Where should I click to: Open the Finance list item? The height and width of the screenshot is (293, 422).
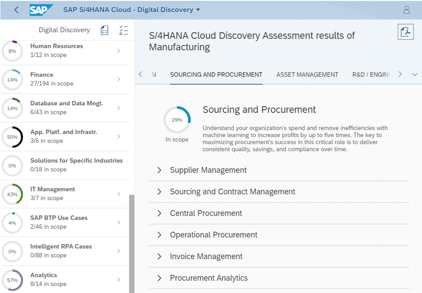65,79
